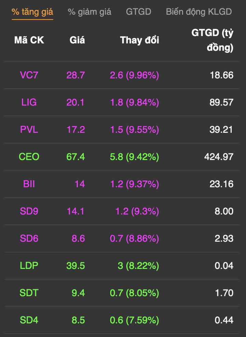Image resolution: width=246 pixels, height=337 pixels.
Task: Select the GTGD tab
Action: click(x=138, y=12)
